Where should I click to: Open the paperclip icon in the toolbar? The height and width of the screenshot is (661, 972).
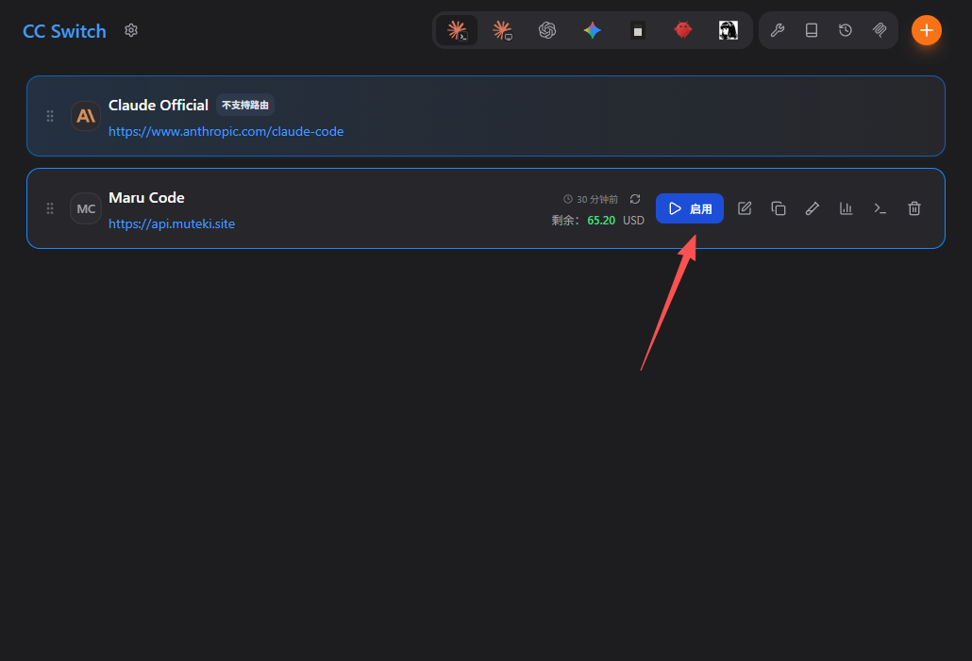click(880, 30)
